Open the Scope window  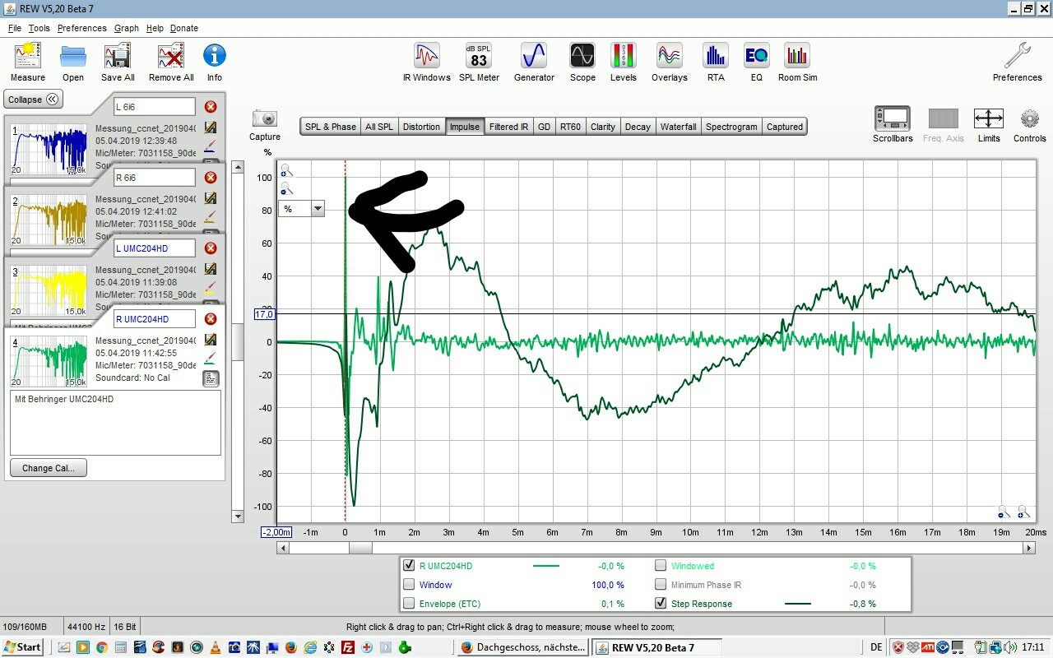click(x=582, y=57)
